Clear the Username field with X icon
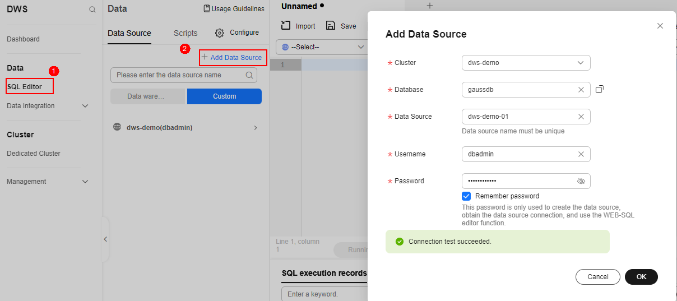 [581, 154]
